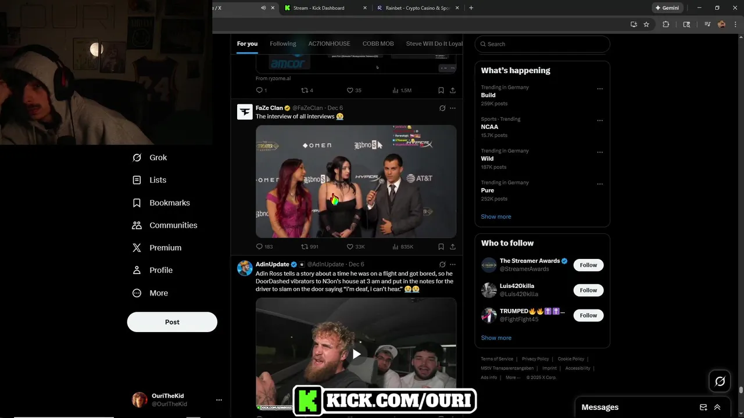Click the Post button
744x418 pixels.
(x=172, y=322)
